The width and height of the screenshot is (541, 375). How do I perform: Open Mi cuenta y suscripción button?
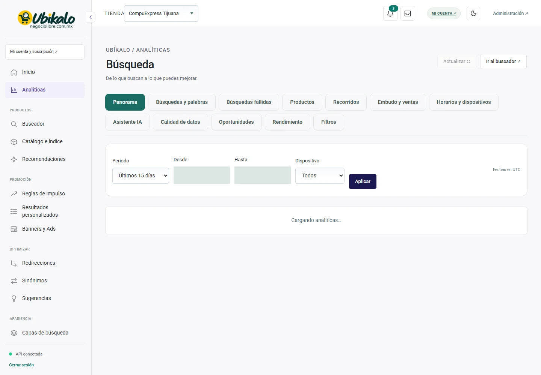(45, 52)
